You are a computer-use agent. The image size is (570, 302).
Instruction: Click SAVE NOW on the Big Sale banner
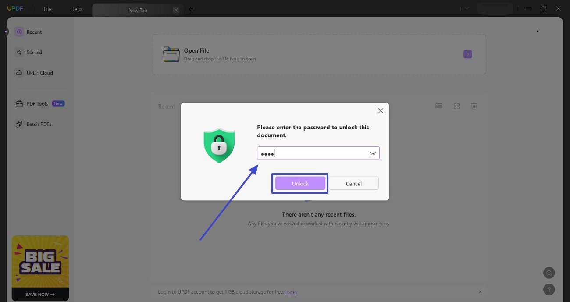40,294
